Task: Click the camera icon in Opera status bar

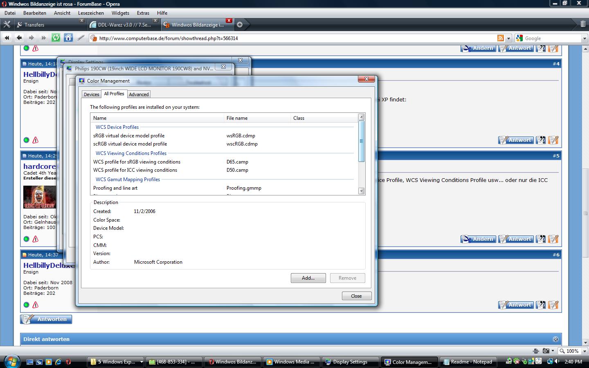Action: coord(546,351)
